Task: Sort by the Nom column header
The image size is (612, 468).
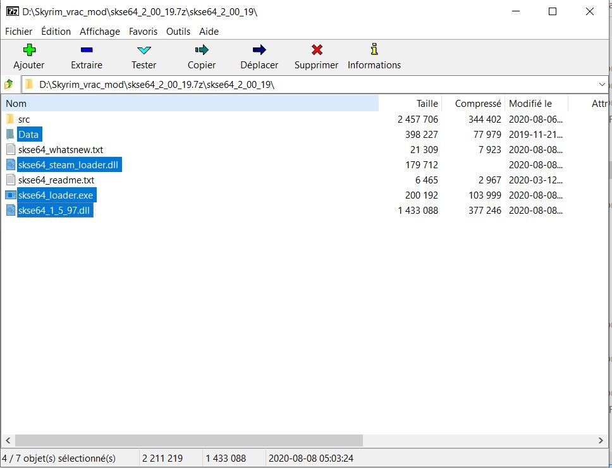Action: click(16, 103)
